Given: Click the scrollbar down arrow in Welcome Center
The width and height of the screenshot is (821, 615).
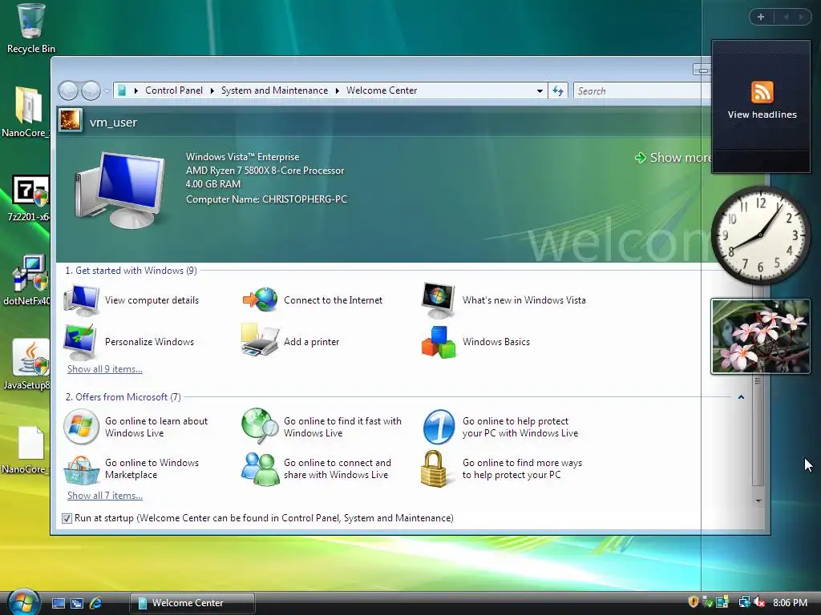Looking at the screenshot, I should (x=758, y=501).
